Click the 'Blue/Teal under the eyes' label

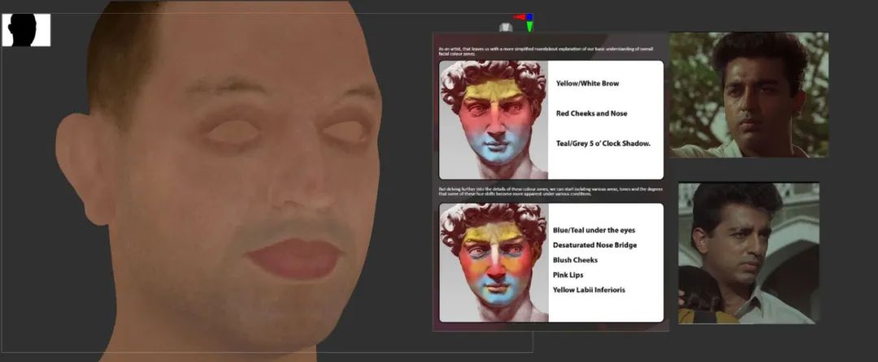(x=593, y=231)
